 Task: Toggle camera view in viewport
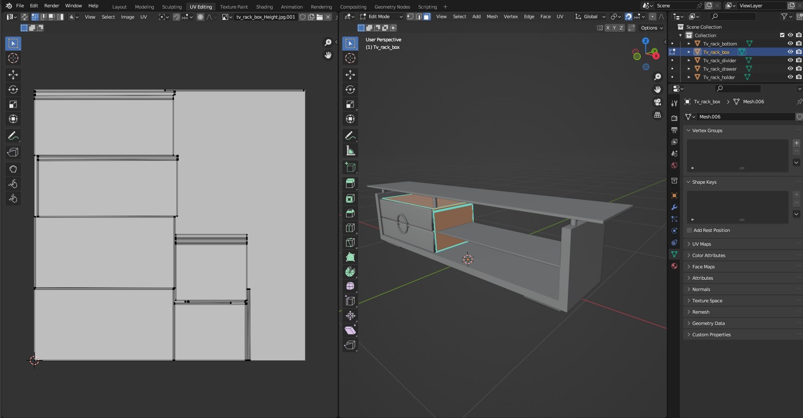coord(657,102)
